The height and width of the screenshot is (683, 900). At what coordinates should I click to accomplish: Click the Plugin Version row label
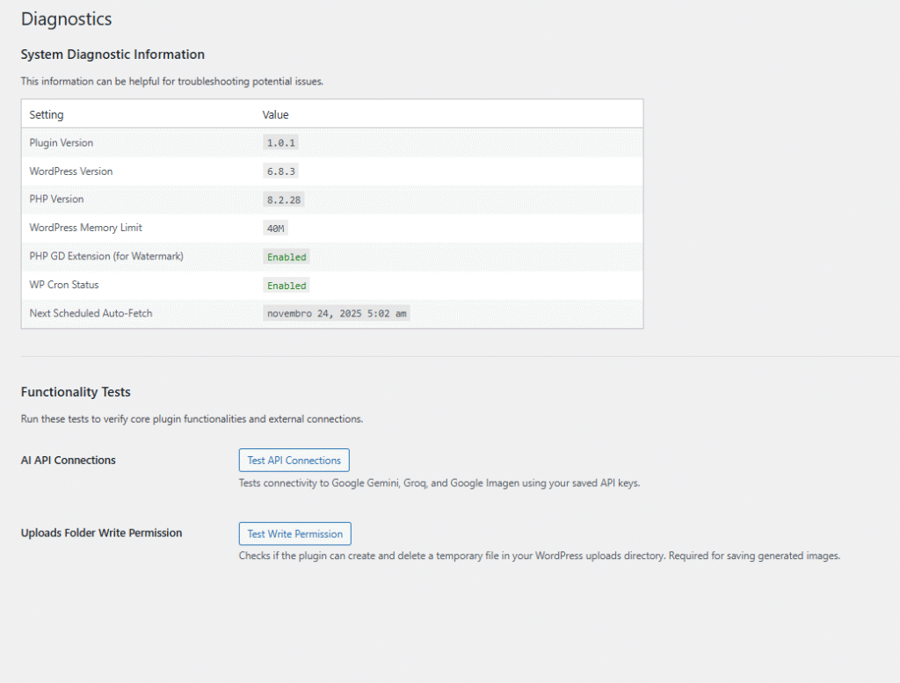61,142
